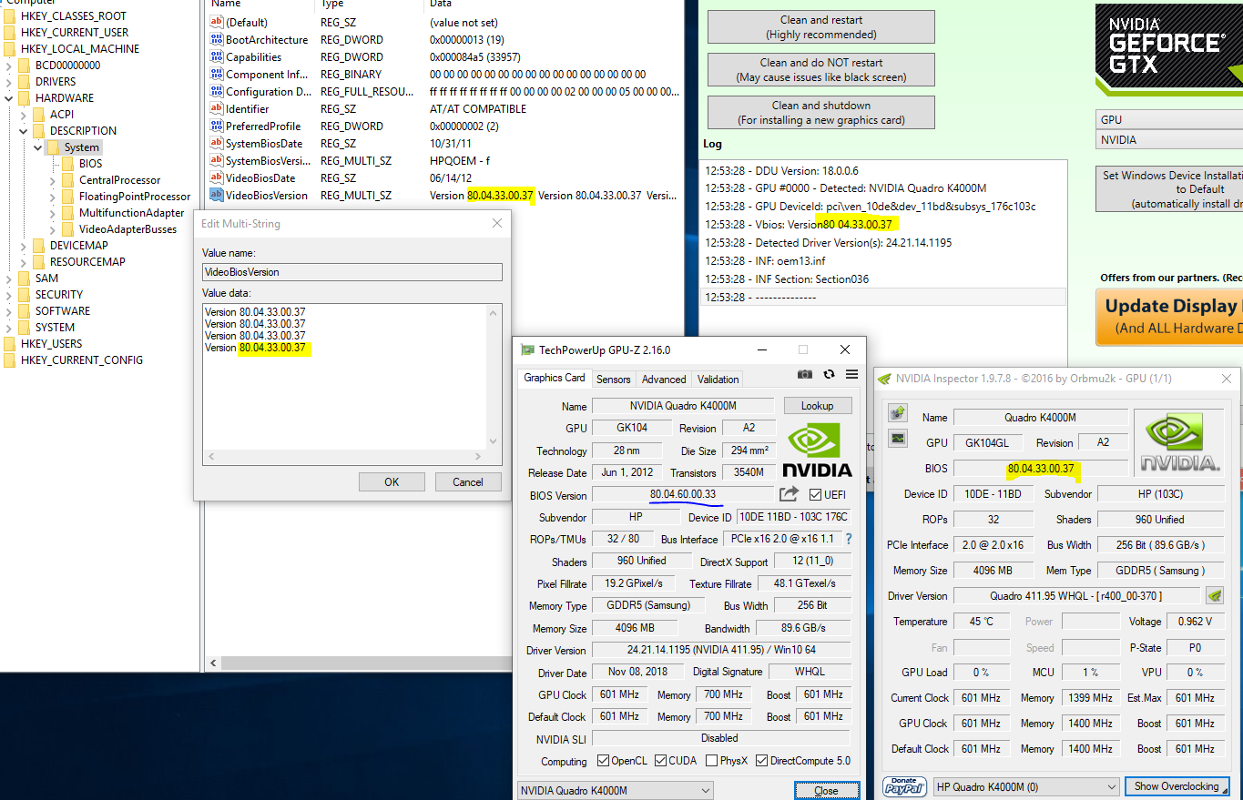Toggle the DirectCompute 5.0 checkbox
The height and width of the screenshot is (800, 1243).
pos(761,761)
